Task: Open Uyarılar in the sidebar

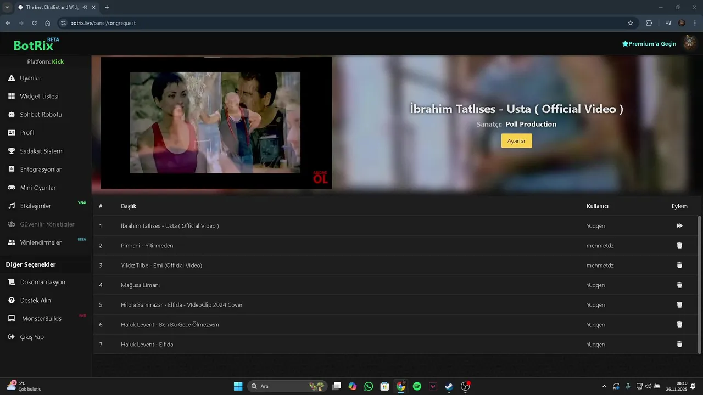Action: (31, 78)
